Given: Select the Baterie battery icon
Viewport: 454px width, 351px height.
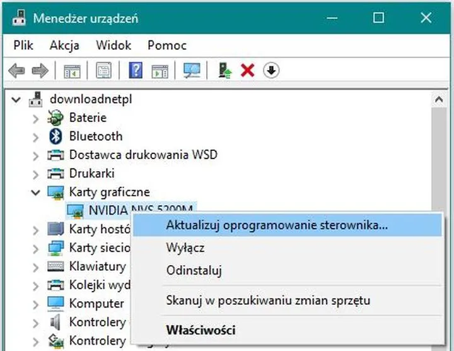Looking at the screenshot, I should 55,117.
